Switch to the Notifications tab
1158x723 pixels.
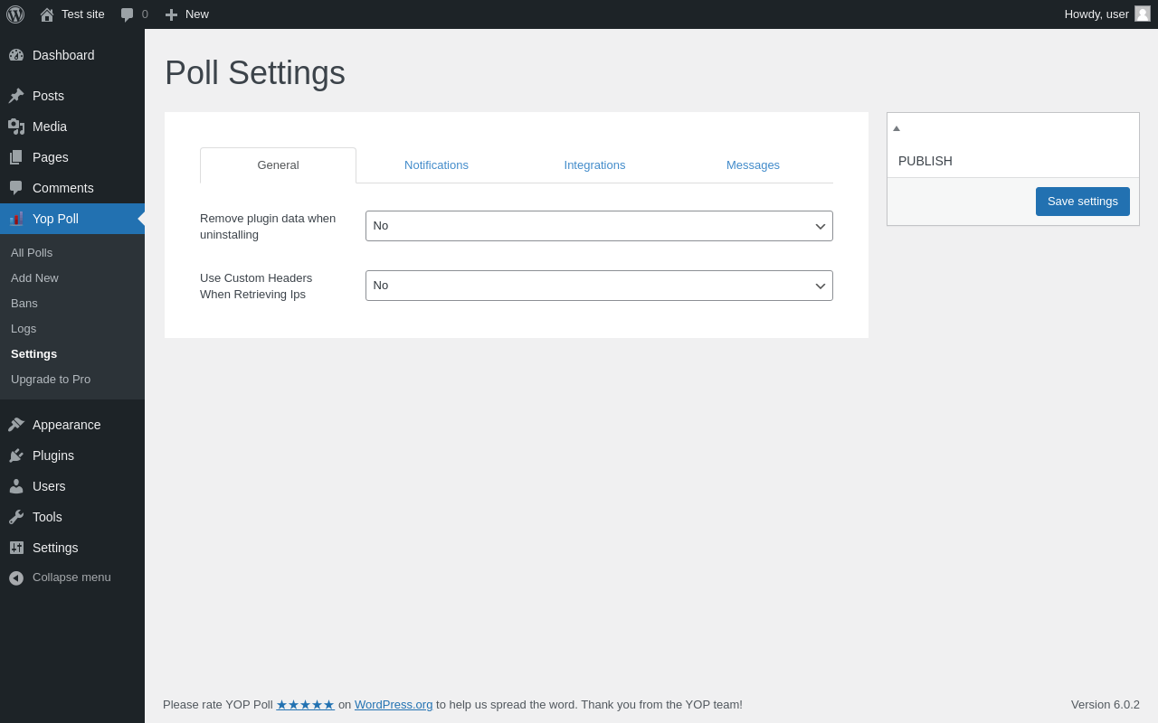coord(436,165)
